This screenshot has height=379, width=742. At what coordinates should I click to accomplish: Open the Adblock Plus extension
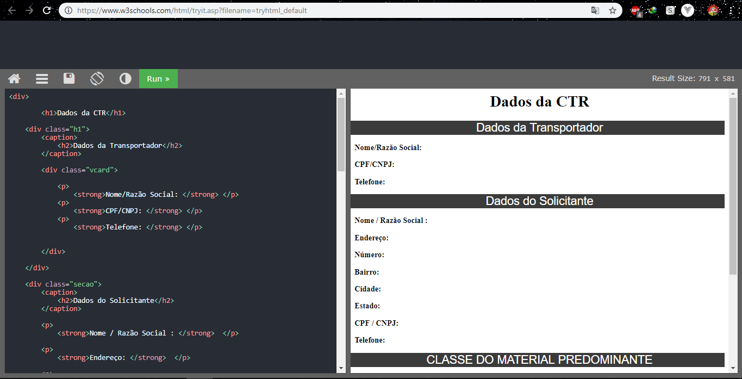(635, 10)
